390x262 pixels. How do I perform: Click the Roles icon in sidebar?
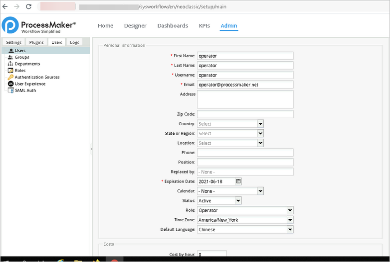click(x=10, y=71)
